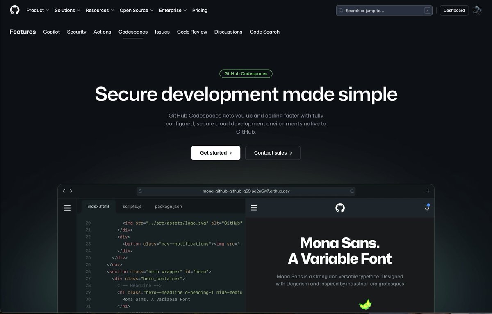
Task: Click the GitHub logo in preview pane
Action: [x=340, y=208]
